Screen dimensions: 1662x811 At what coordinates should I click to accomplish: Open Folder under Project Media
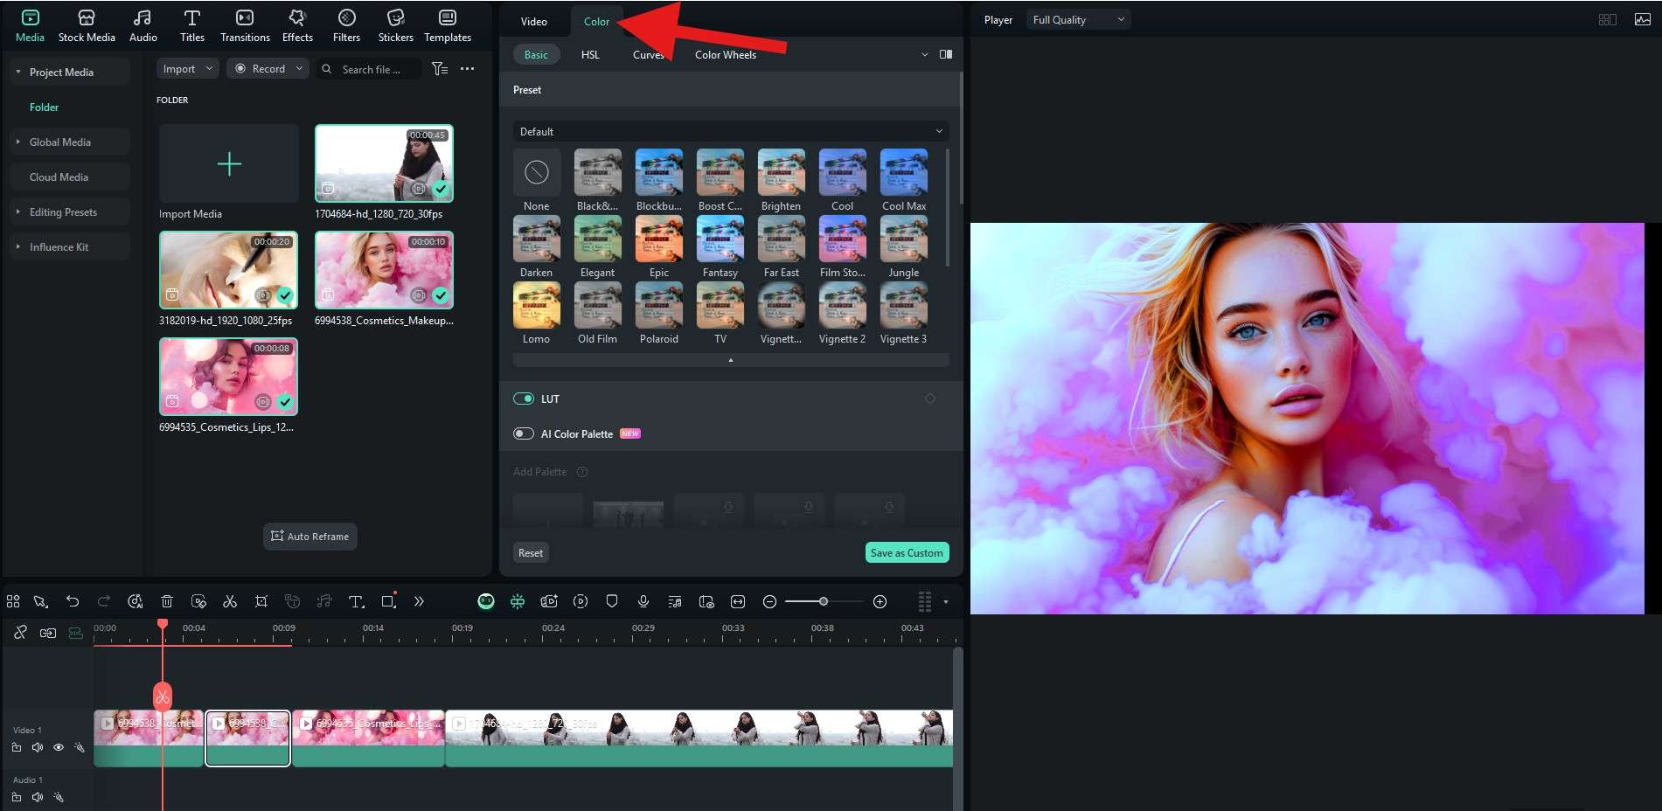[x=44, y=107]
